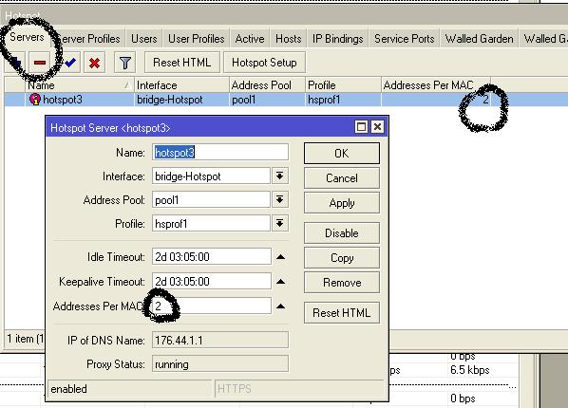Expand the Interface dropdown arrow
The height and width of the screenshot is (408, 568).
click(x=279, y=176)
